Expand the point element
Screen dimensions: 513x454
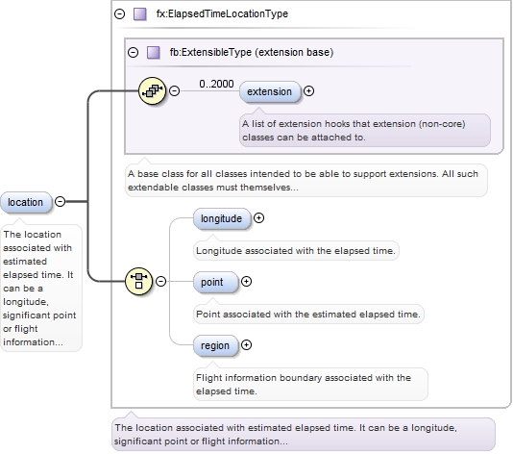pyautogui.click(x=246, y=282)
